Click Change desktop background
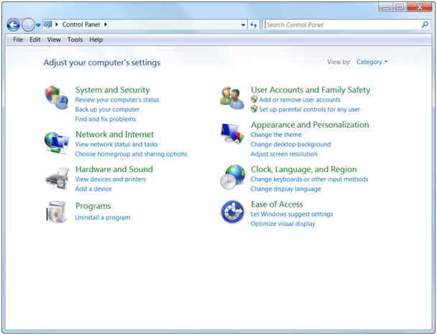Image resolution: width=437 pixels, height=335 pixels. (290, 144)
